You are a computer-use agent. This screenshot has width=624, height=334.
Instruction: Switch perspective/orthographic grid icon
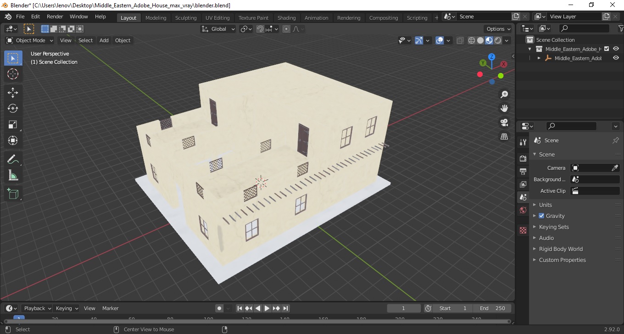point(504,137)
